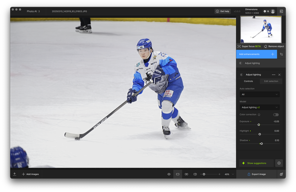The width and height of the screenshot is (296, 192).
Task: Click the circled plus icon beside Show suggestions
Action: point(279,163)
